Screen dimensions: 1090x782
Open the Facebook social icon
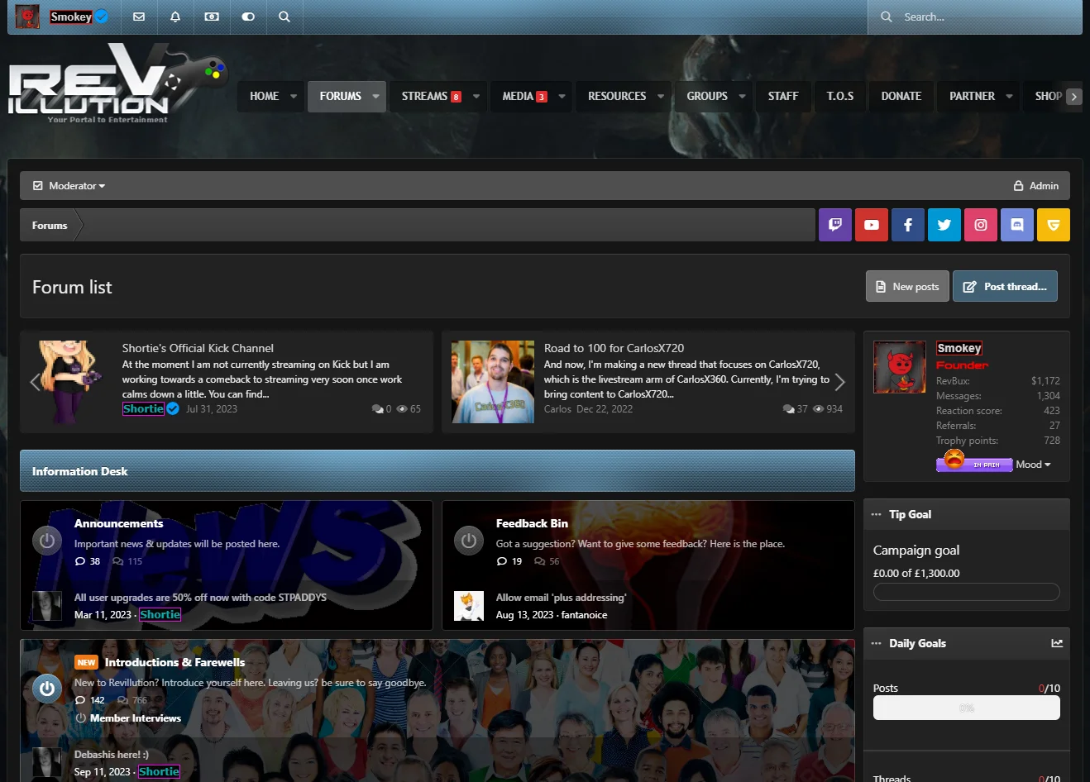(x=908, y=225)
